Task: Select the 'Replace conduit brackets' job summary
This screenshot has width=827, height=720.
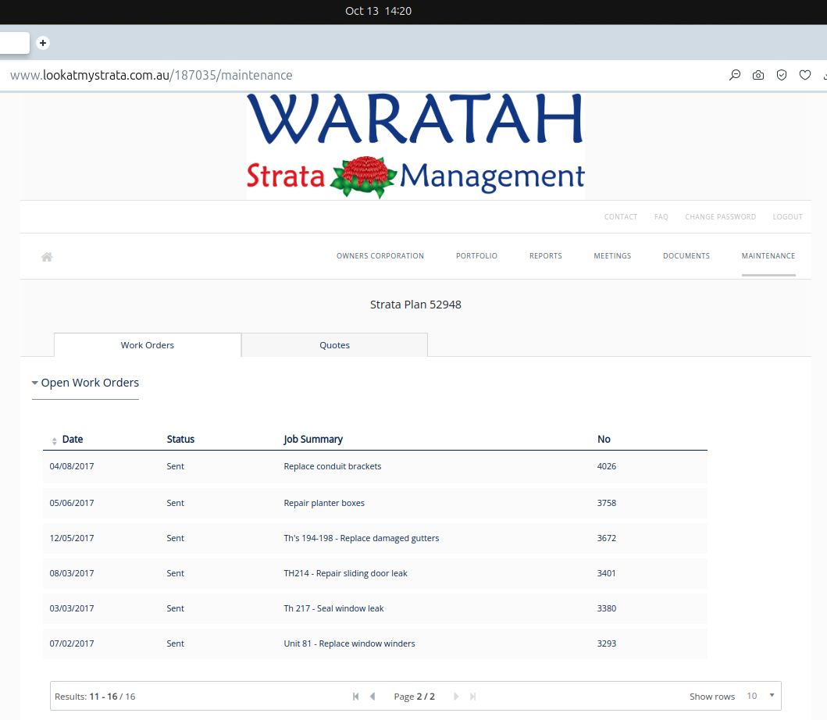Action: [x=332, y=466]
